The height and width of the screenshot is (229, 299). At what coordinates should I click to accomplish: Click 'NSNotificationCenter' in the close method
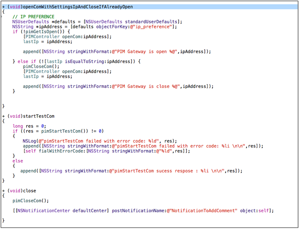(44, 211)
